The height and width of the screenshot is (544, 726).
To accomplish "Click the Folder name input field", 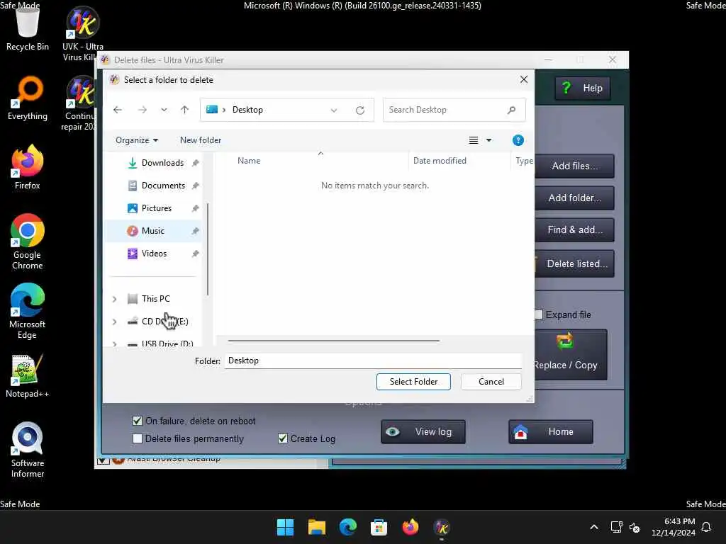I will 373,361.
